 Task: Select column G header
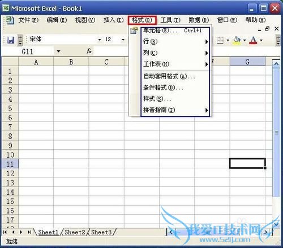pos(247,62)
